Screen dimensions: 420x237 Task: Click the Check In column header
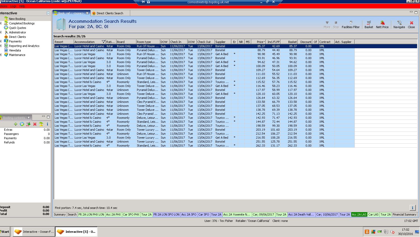click(178, 42)
